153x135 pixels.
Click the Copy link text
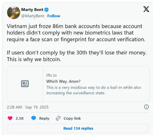tap(72, 118)
